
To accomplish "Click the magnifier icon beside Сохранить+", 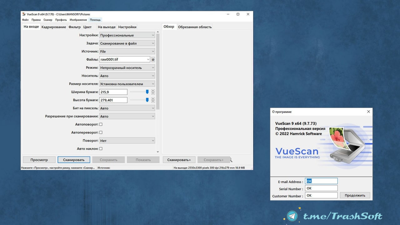I will click(x=231, y=160).
